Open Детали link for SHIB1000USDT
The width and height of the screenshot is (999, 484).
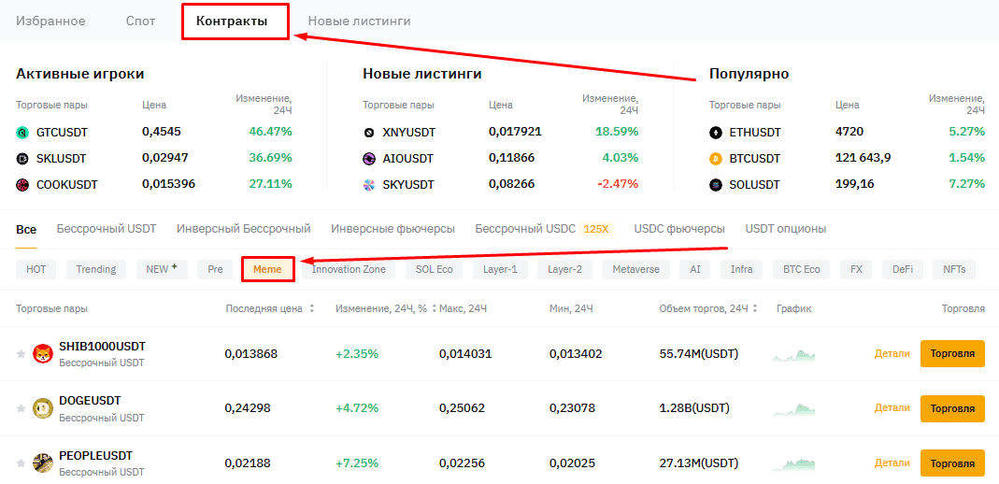[x=892, y=353]
